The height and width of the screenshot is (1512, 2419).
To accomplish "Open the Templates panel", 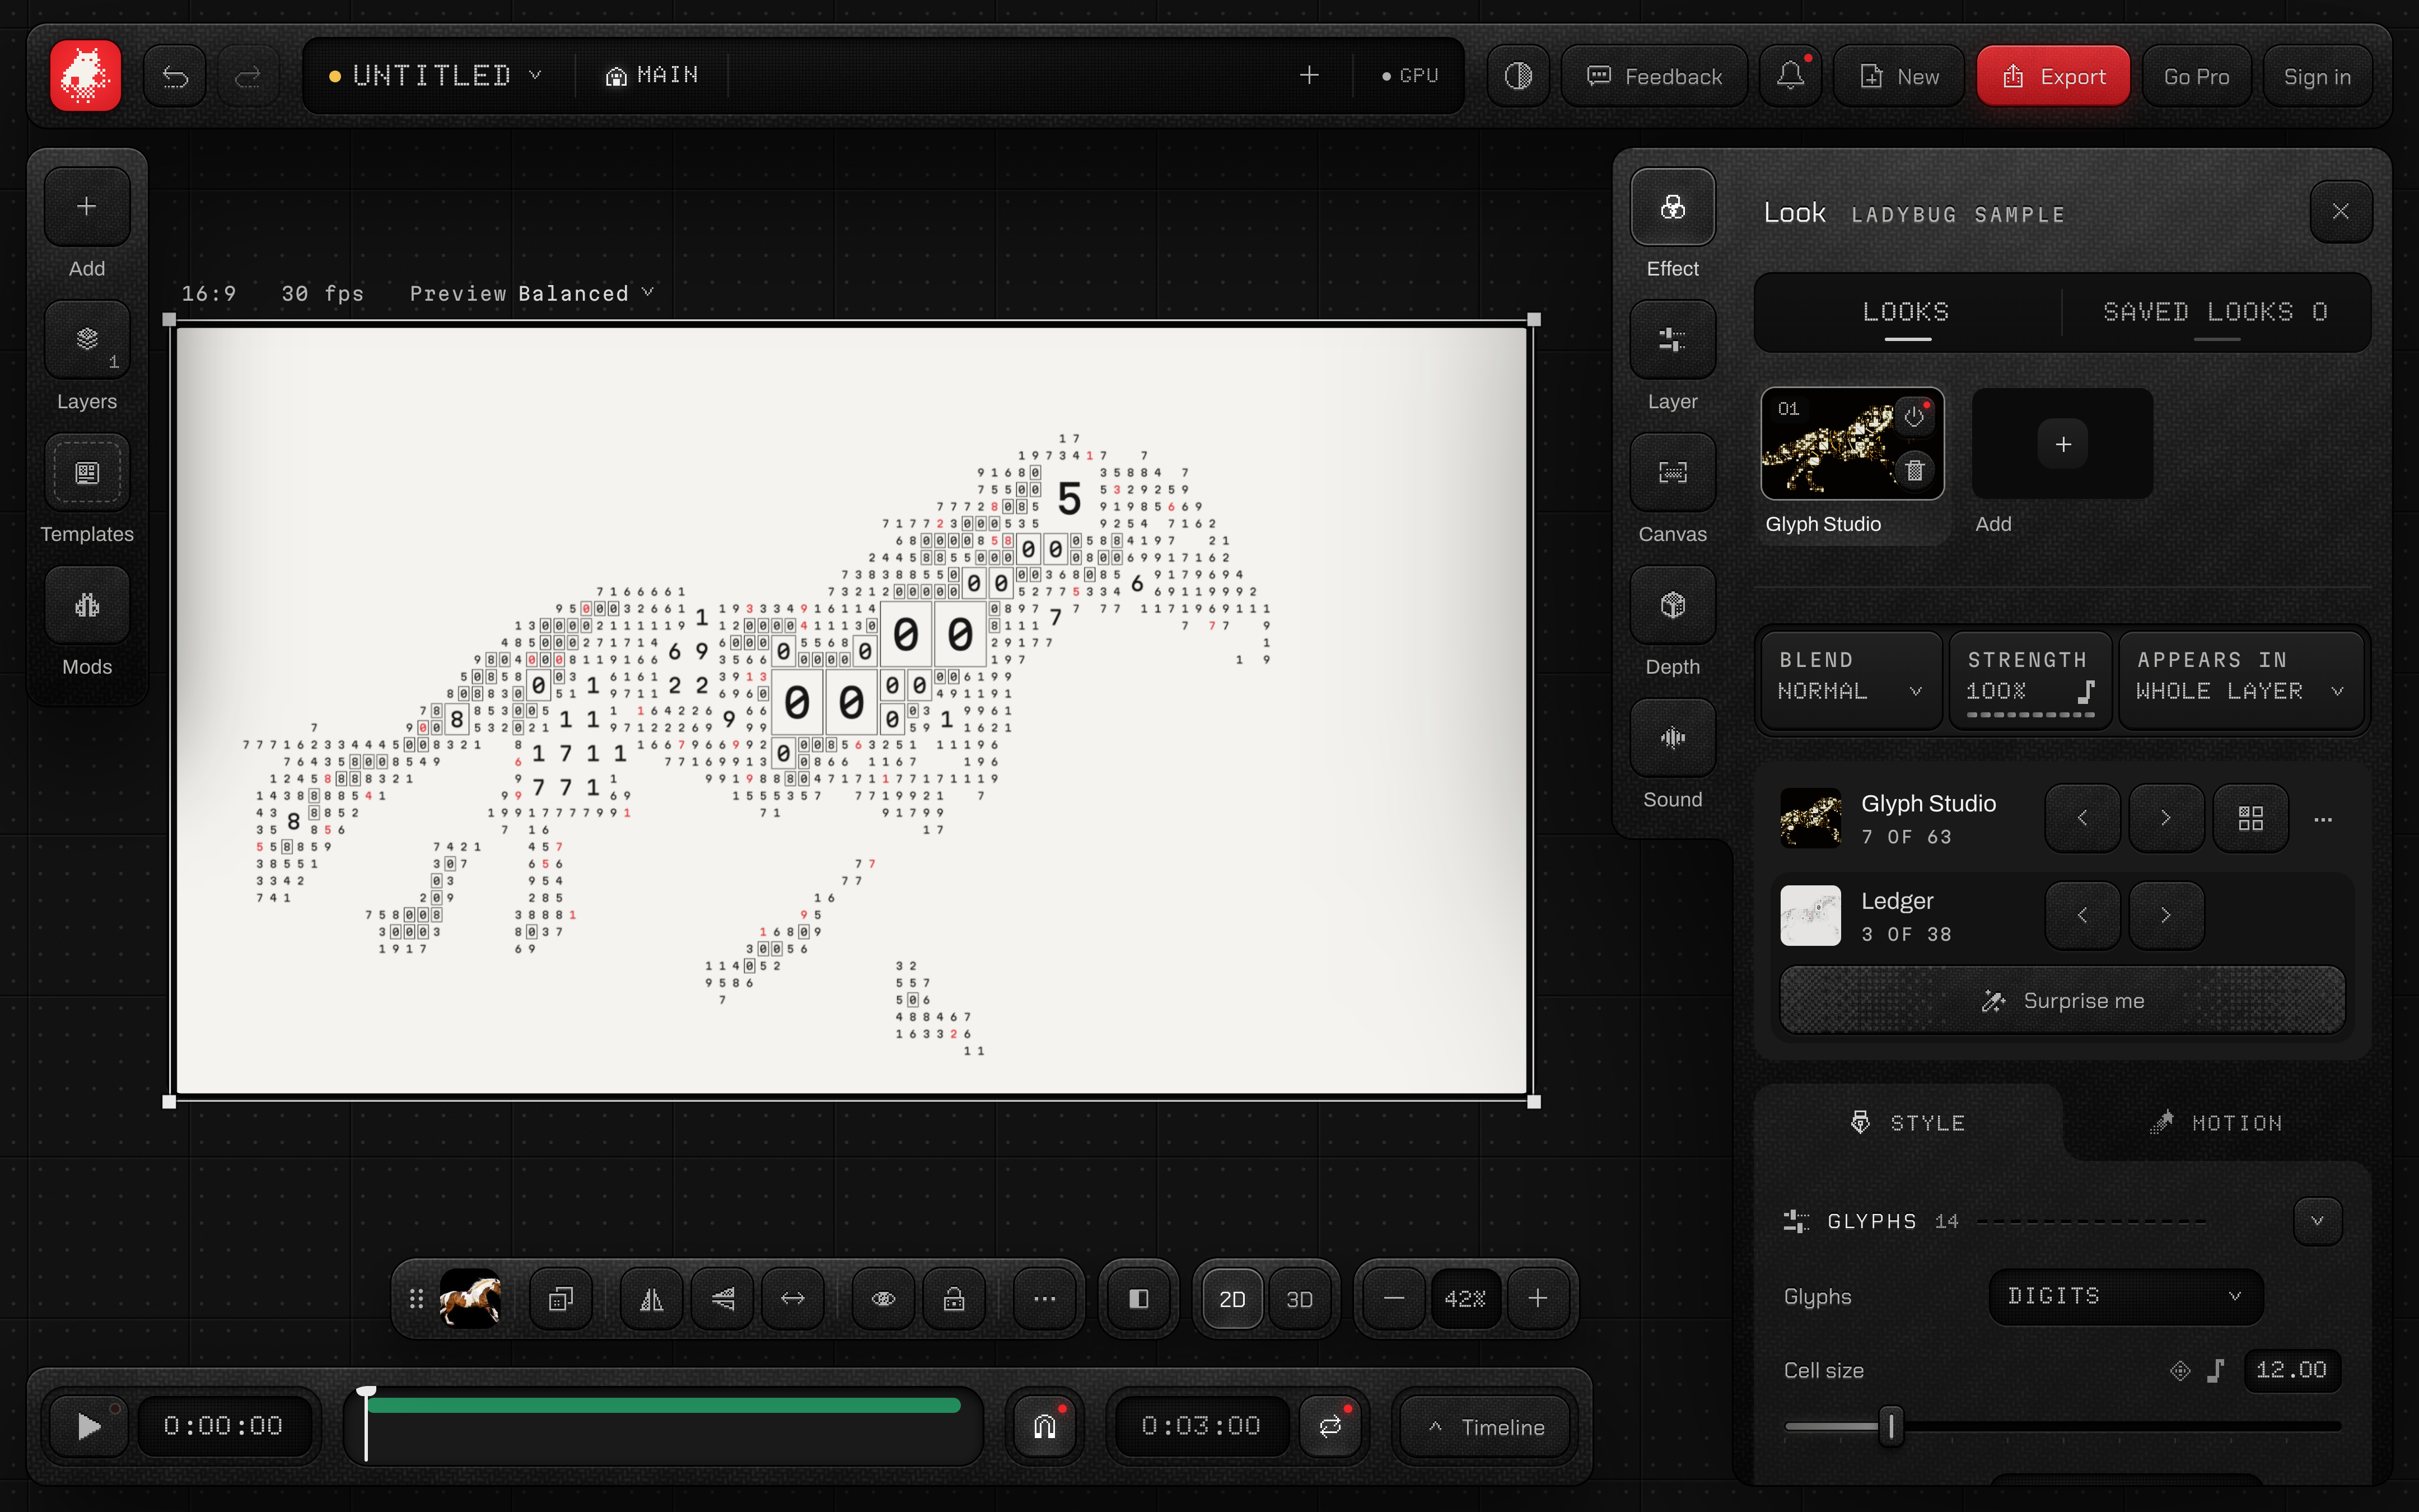I will (87, 473).
